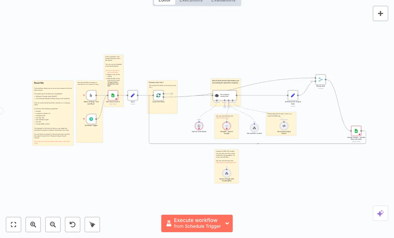Viewport: 394px width, 238px height.
Task: Click the fit-to-view zoom button
Action: (x=13, y=225)
